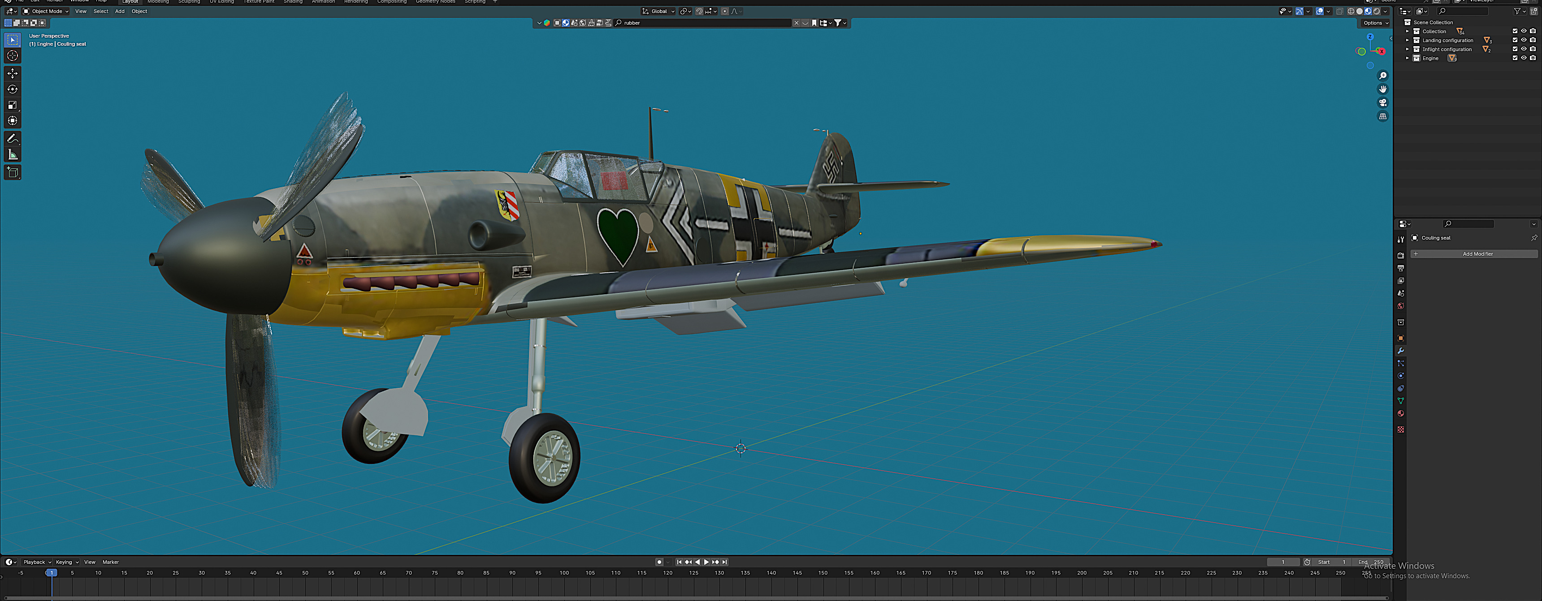Screen dimensions: 1542x601
Task: Toggle proportional editing in header
Action: click(725, 11)
